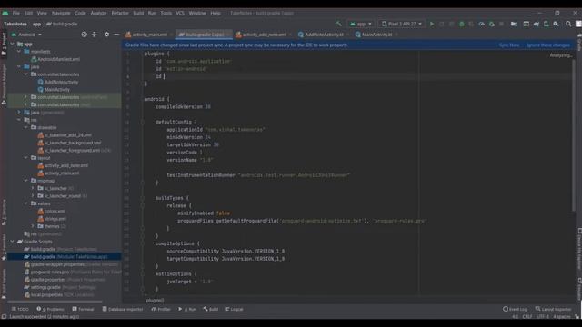
Task: Click Search Everywhere magnifier icon
Action: click(x=568, y=24)
